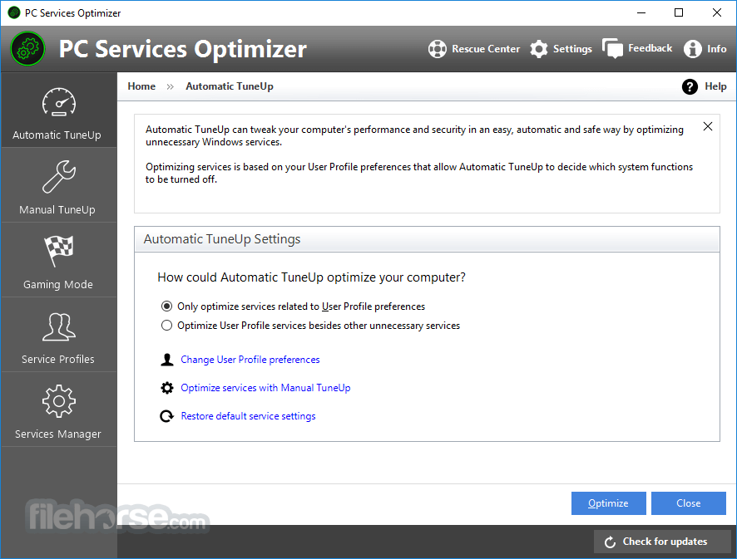The height and width of the screenshot is (559, 737).
Task: Click the Help text label
Action: [x=715, y=86]
